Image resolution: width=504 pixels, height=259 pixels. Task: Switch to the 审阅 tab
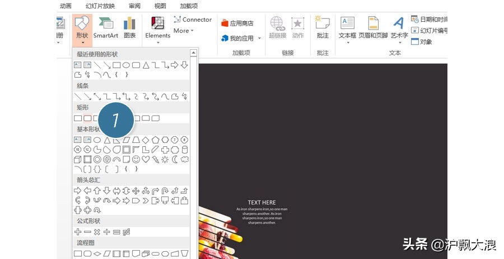click(134, 6)
